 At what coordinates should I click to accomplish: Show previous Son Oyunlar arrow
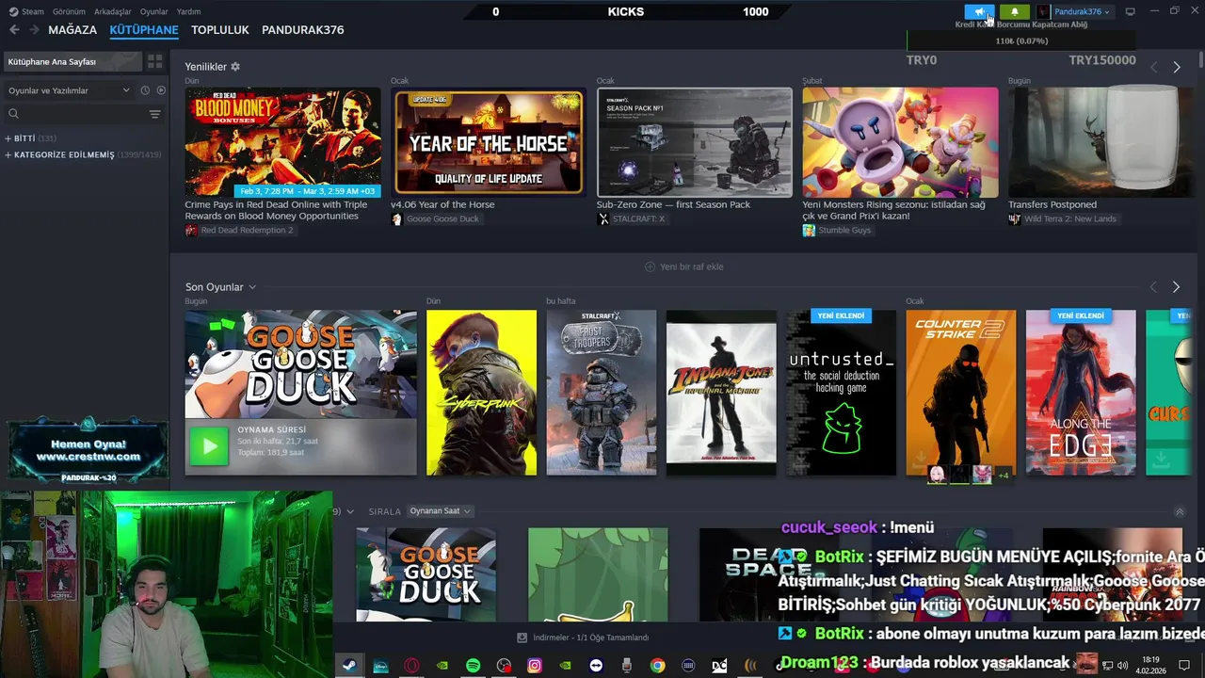click(1153, 287)
